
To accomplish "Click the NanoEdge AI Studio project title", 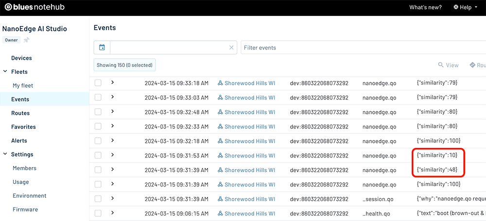I will click(x=35, y=29).
